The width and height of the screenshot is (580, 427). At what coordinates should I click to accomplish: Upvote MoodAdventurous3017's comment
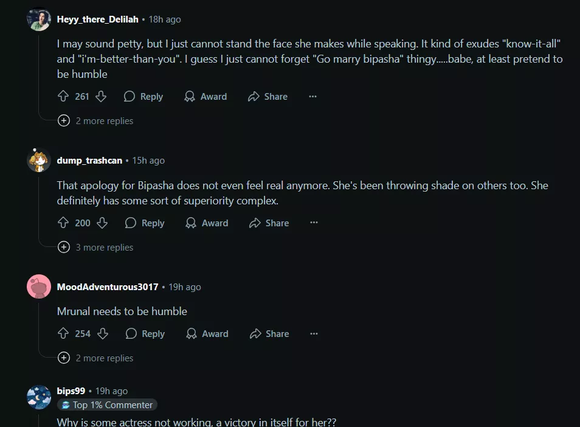tap(63, 333)
